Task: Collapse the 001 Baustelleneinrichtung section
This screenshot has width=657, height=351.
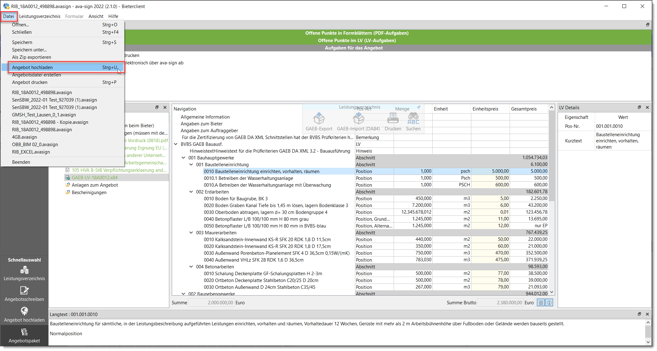Action: (191, 165)
